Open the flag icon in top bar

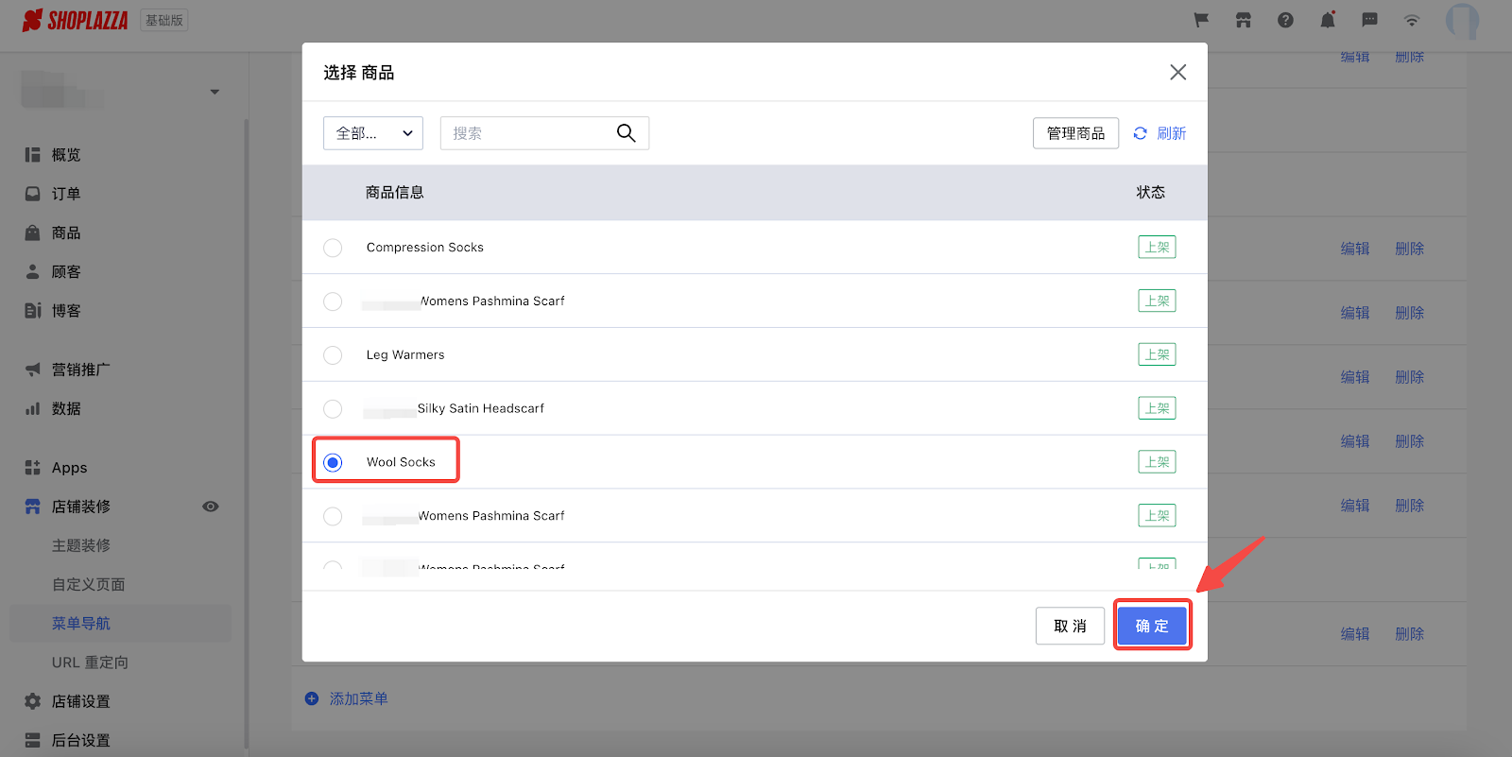[1201, 20]
